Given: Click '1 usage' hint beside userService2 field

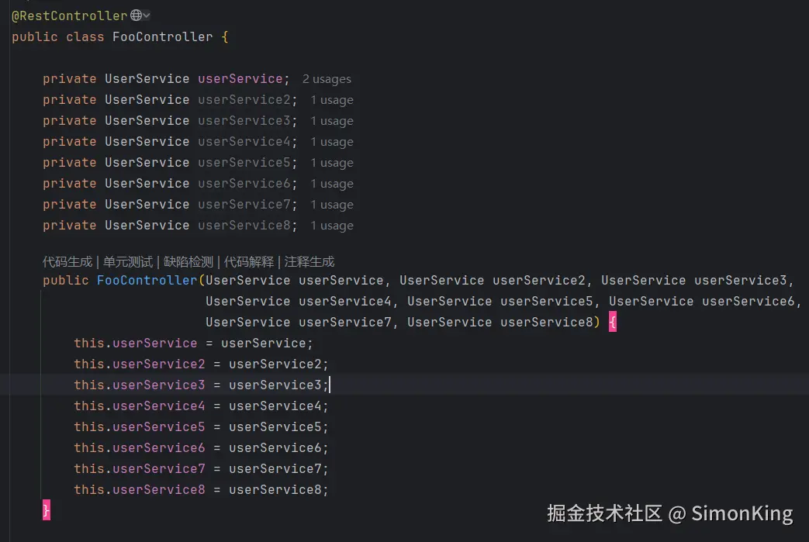Looking at the screenshot, I should click(332, 100).
